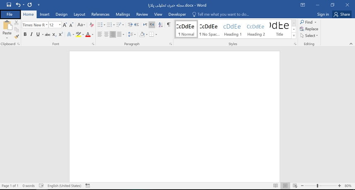This screenshot has height=190, width=355.
Task: Toggle italic formatting
Action: click(x=32, y=34)
